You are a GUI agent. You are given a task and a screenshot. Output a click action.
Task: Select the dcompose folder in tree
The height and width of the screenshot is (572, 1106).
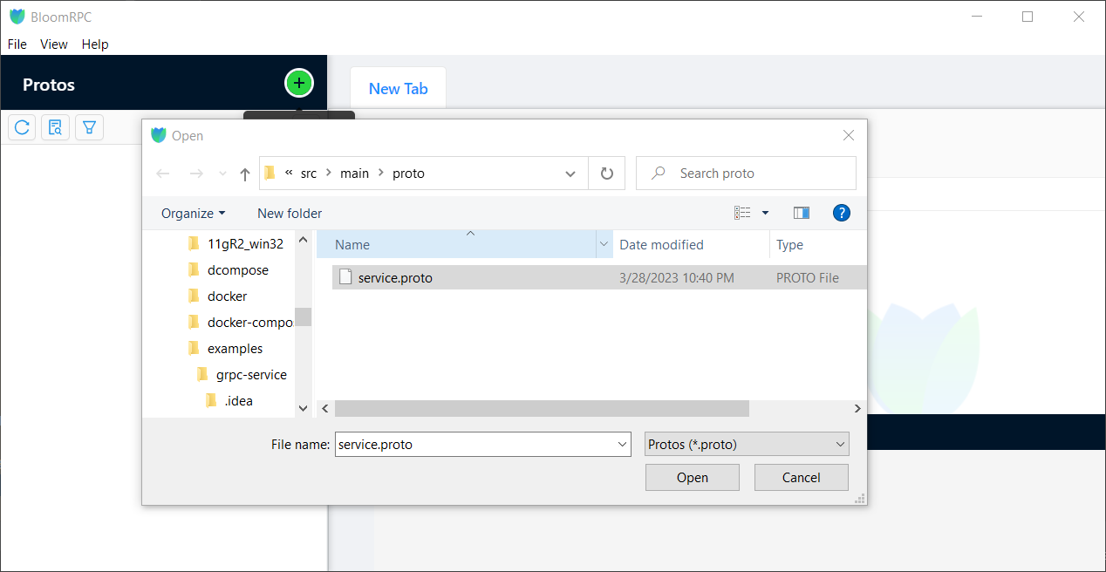coord(238,270)
